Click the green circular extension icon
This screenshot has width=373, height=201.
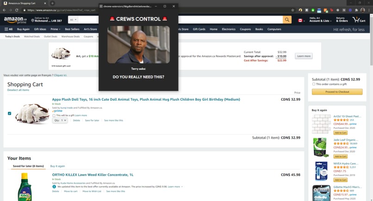coord(313,10)
